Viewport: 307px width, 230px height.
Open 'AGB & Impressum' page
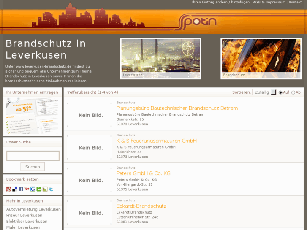(269, 2)
